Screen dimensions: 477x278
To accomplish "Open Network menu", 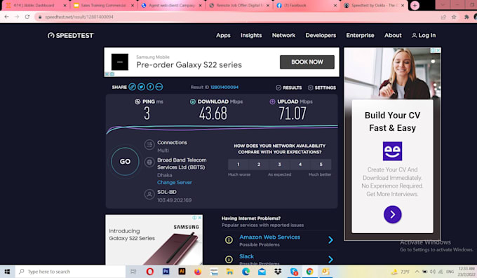I will coord(283,35).
